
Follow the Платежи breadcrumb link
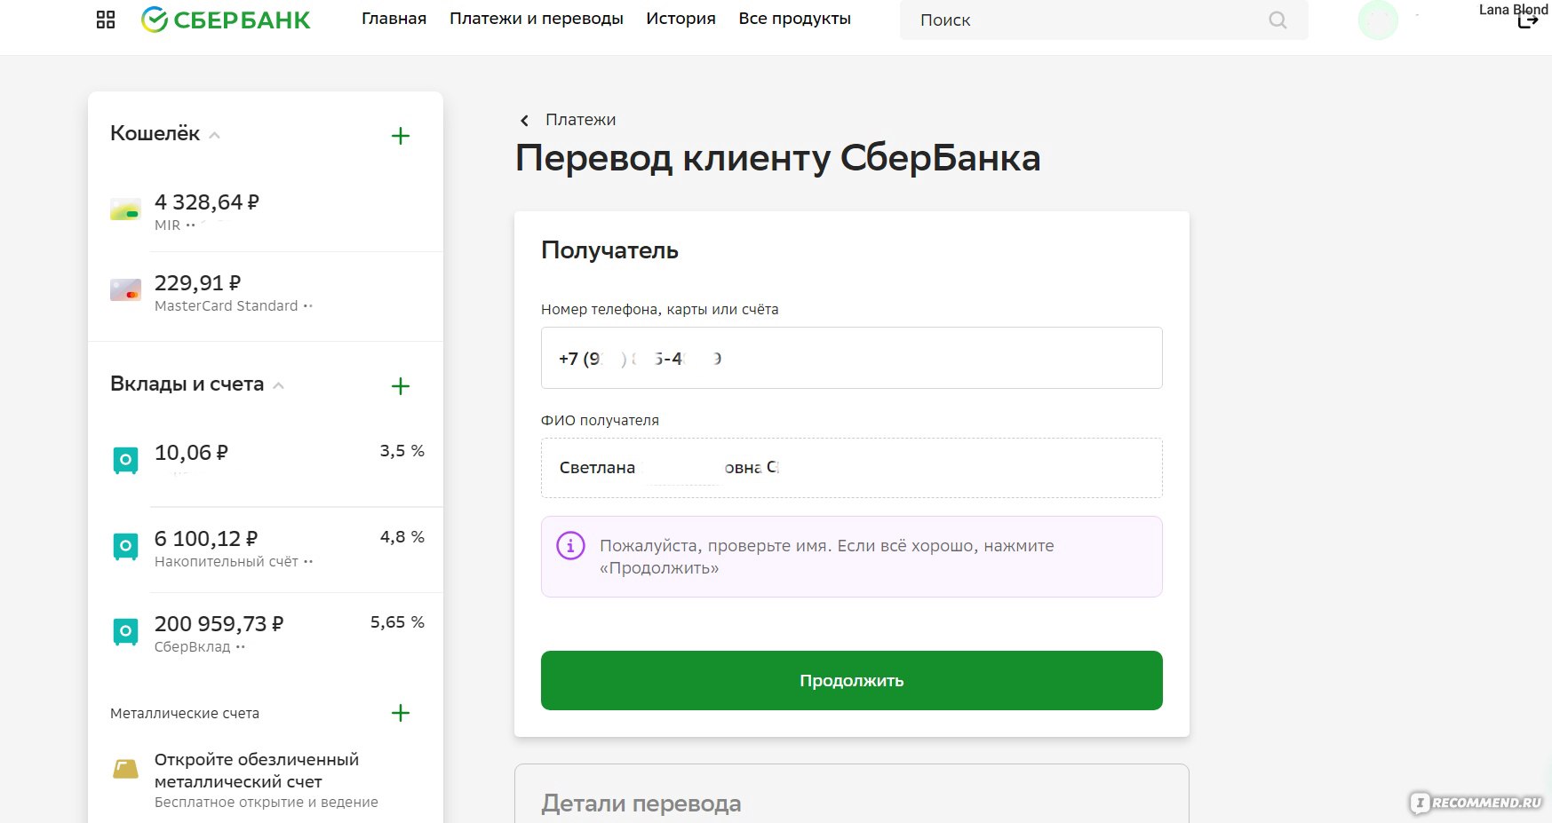(x=580, y=120)
